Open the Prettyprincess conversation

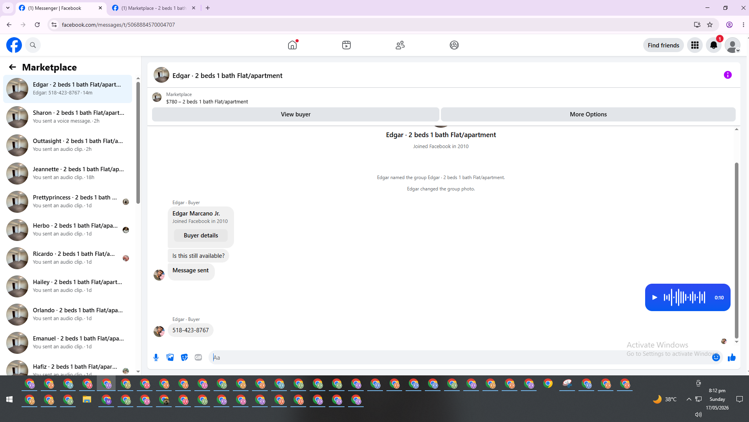(x=67, y=202)
